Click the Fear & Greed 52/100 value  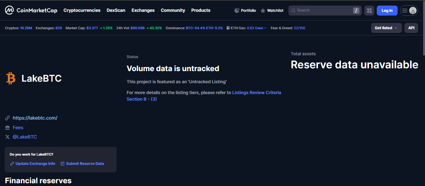300,28
